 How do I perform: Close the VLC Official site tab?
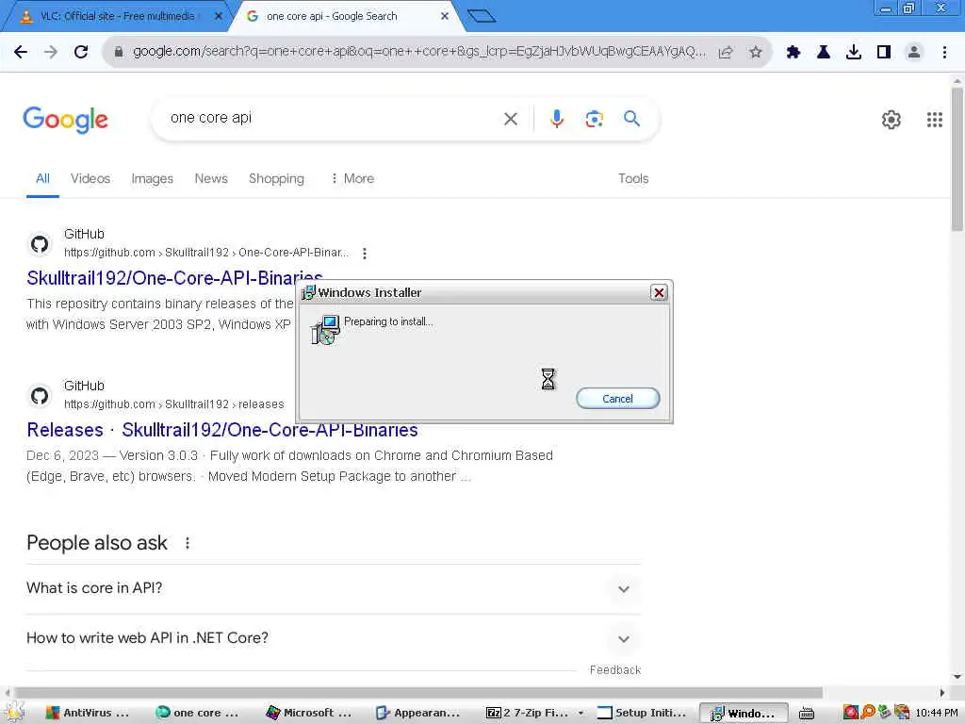click(x=218, y=16)
